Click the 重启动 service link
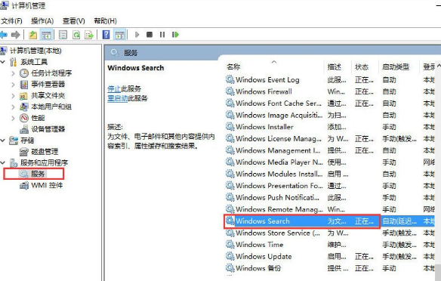441x281 pixels. [118, 98]
